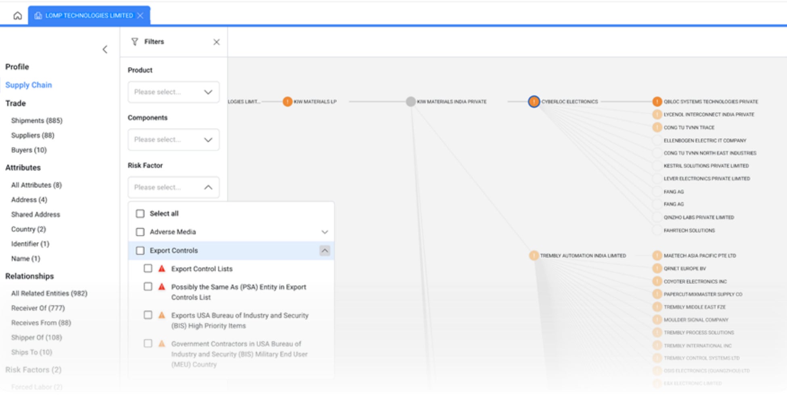Tick the Adverse Media checkbox
Image resolution: width=787 pixels, height=411 pixels.
(140, 232)
